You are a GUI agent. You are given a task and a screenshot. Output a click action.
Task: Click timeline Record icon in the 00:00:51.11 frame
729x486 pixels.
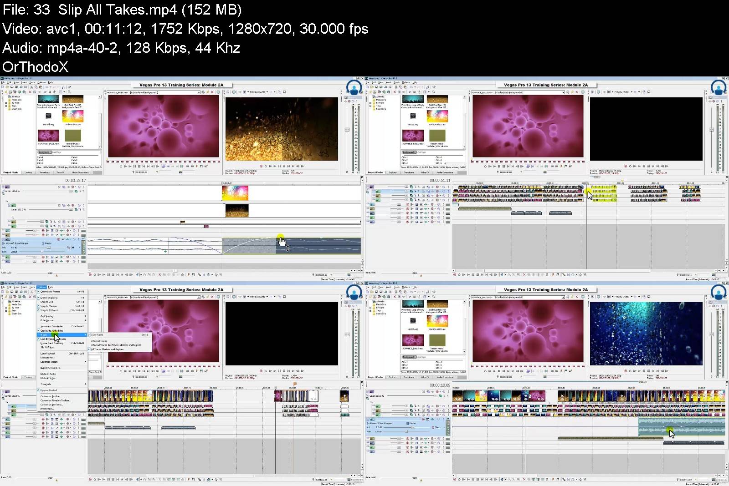455,274
